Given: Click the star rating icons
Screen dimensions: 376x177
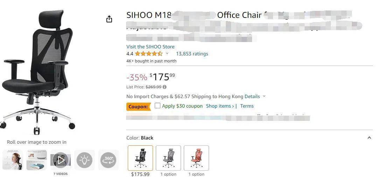Looking at the screenshot, I should [149, 54].
